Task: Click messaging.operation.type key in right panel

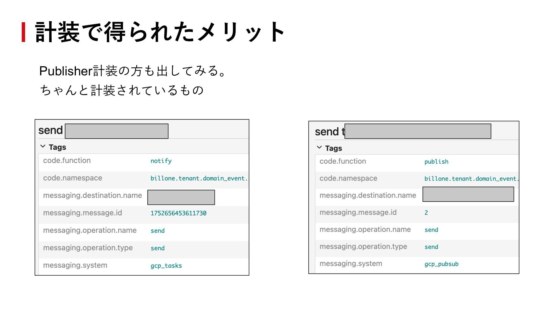Action: 363,247
